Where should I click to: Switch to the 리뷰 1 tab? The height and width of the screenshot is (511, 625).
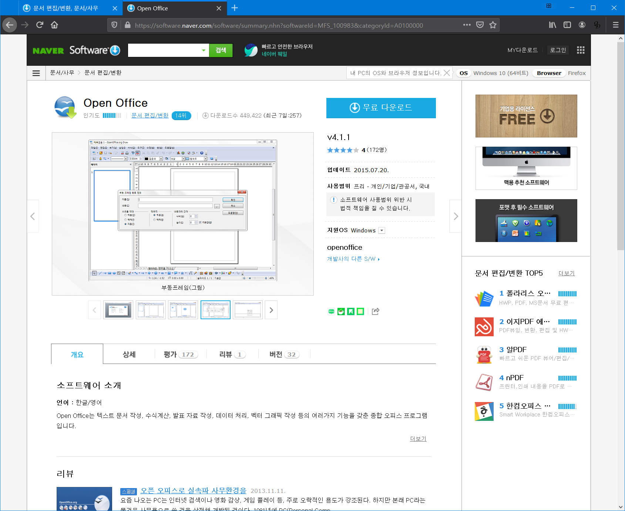(x=232, y=354)
